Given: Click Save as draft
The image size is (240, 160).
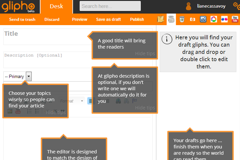Looking at the screenshot, I should [108, 19].
